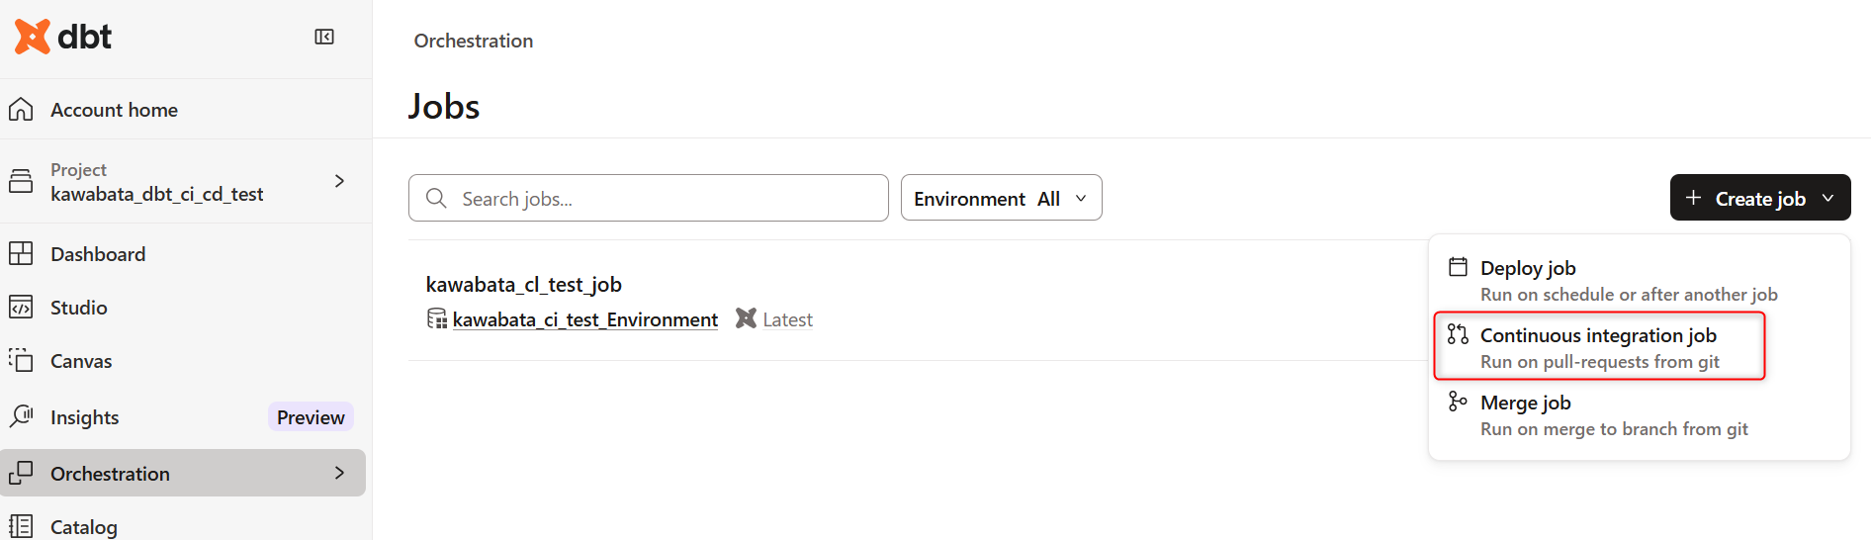This screenshot has height=540, width=1871.
Task: Open the Create job dropdown
Action: coord(1760,198)
